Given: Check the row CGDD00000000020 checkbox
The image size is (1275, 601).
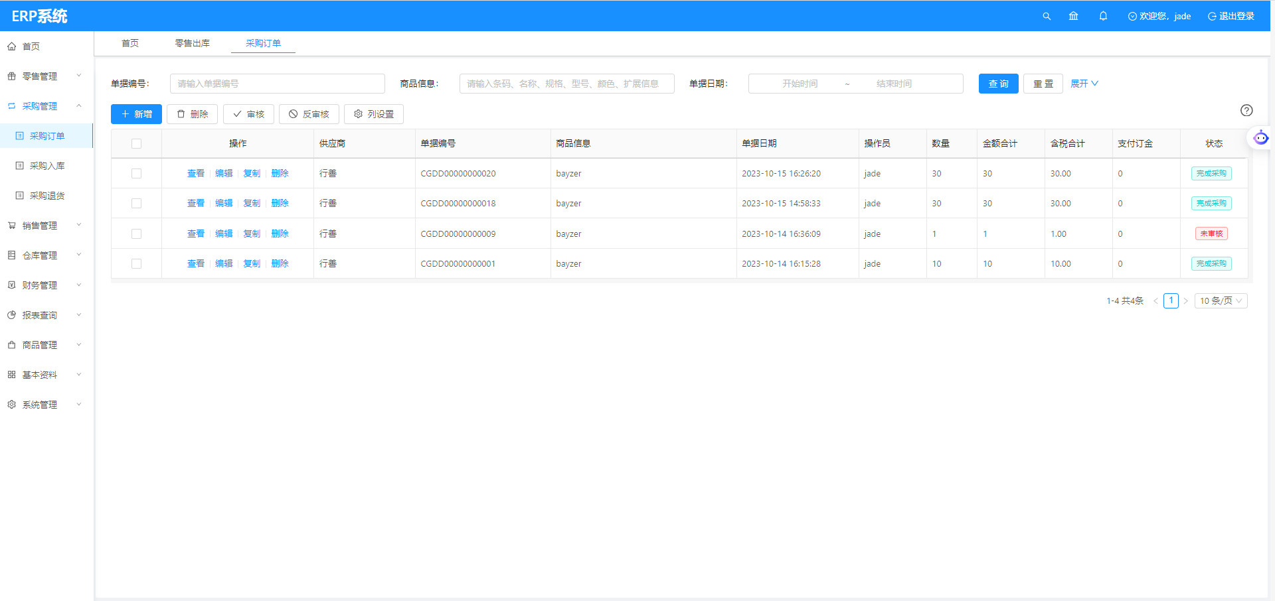Looking at the screenshot, I should [x=136, y=173].
